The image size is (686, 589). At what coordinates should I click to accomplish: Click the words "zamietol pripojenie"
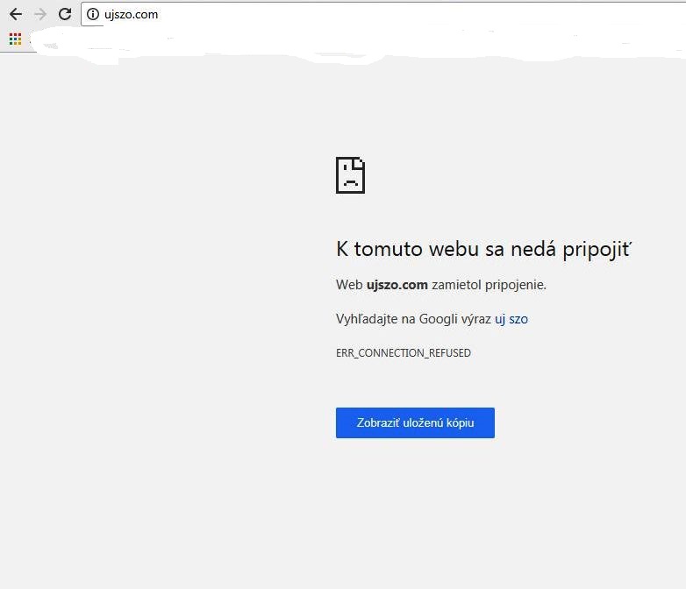(489, 285)
